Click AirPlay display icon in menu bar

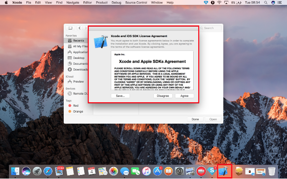(226, 3)
